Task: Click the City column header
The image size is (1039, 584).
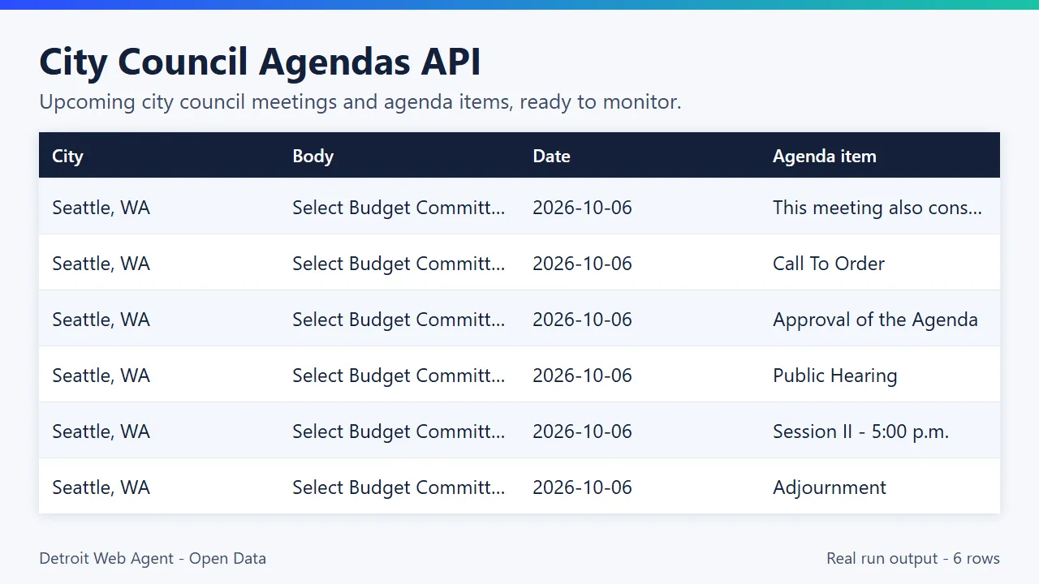Action: 67,156
